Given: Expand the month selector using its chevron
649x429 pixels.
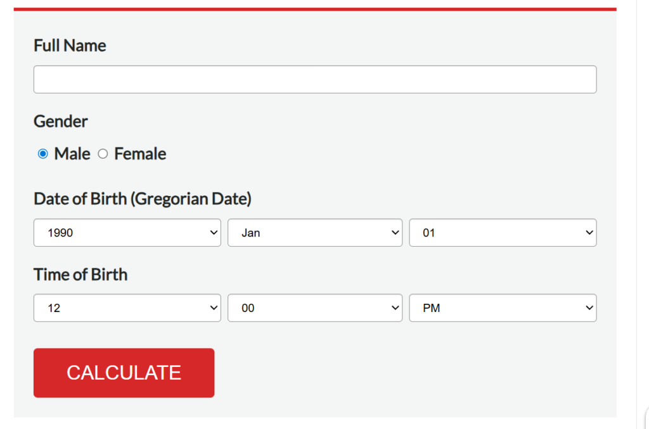Looking at the screenshot, I should point(395,232).
